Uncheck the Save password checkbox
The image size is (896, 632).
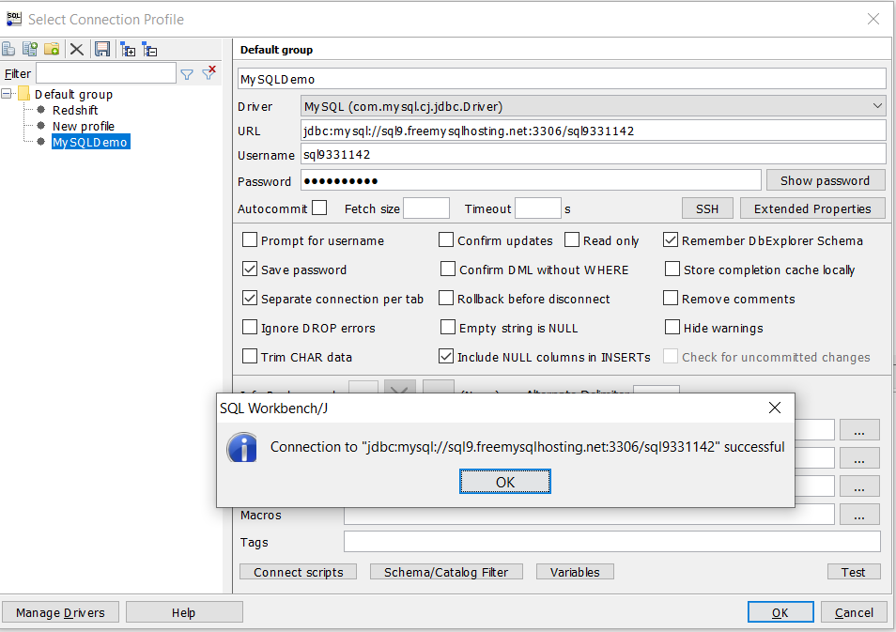pos(250,270)
